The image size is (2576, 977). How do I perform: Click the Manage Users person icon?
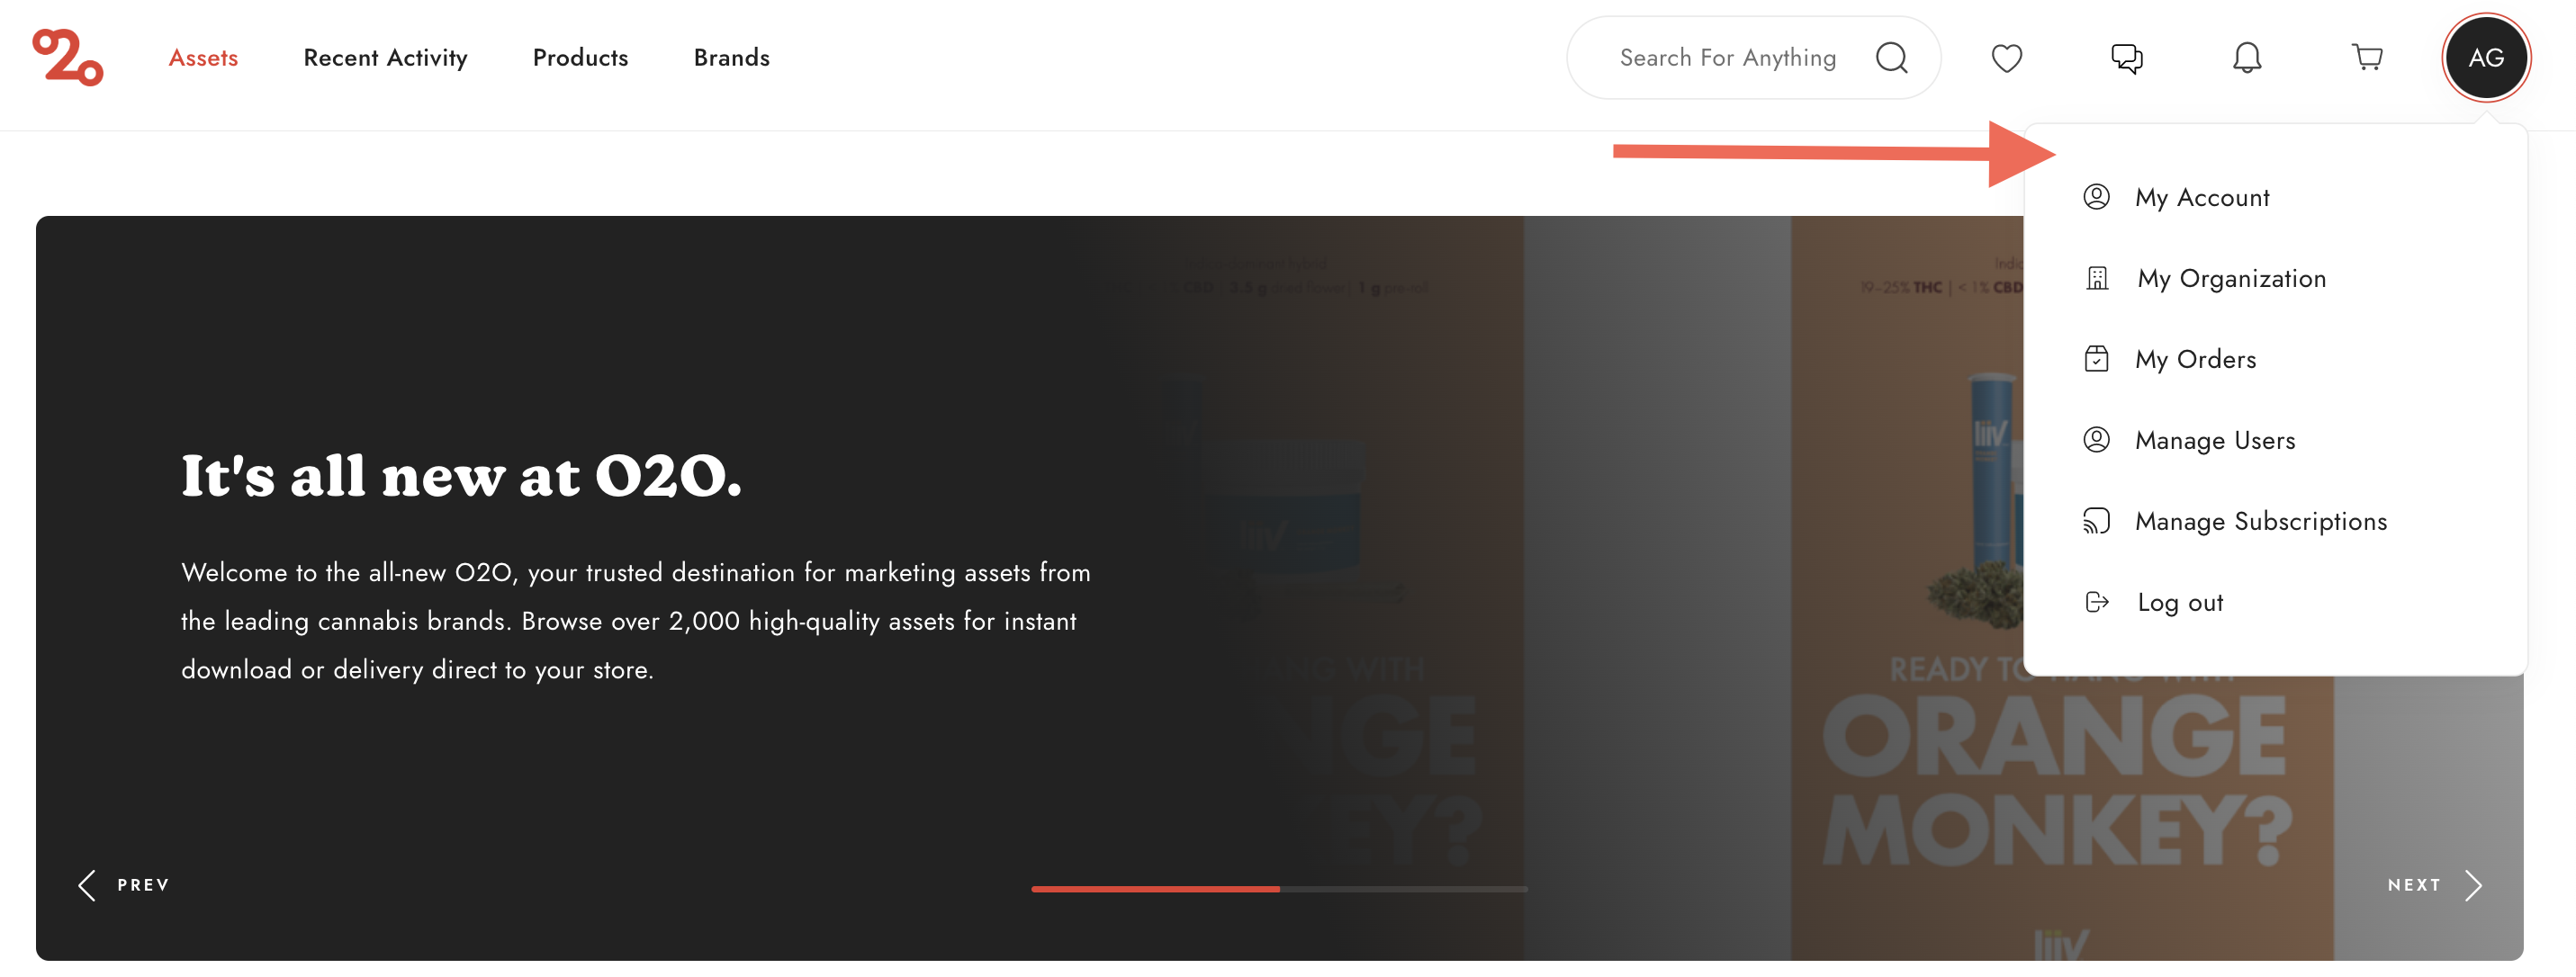click(2096, 439)
